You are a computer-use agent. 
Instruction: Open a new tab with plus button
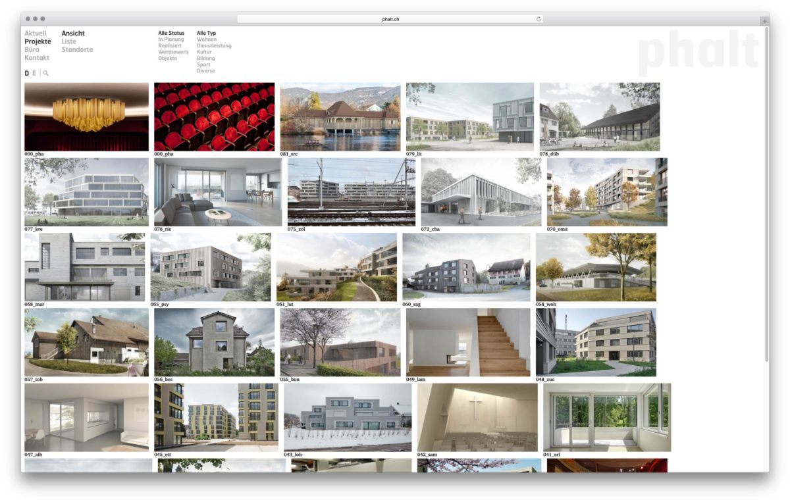764,21
